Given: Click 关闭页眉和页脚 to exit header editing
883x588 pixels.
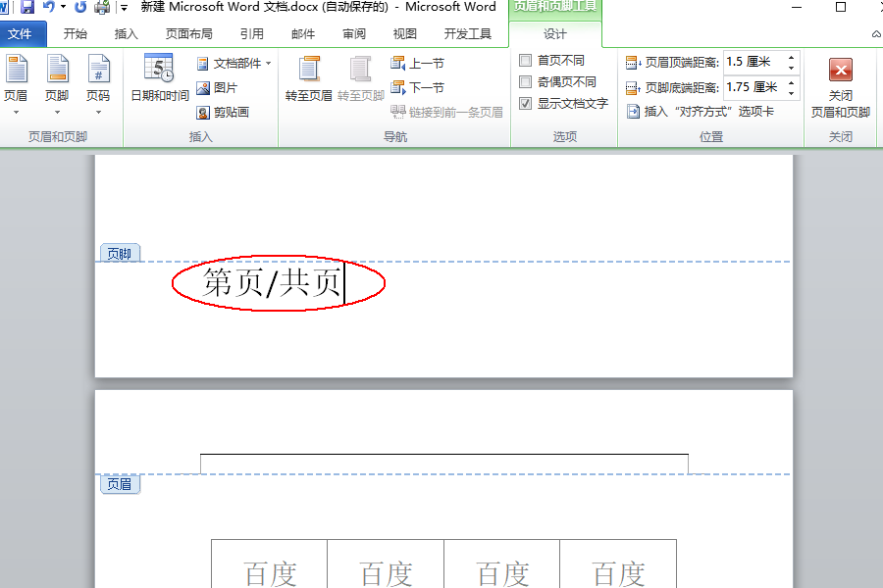Looking at the screenshot, I should click(x=840, y=83).
